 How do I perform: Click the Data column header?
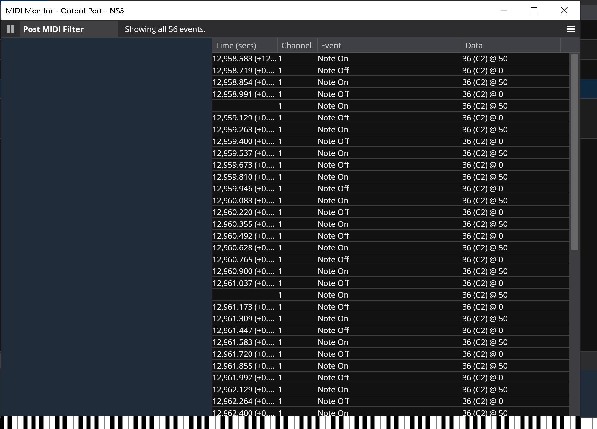pos(511,45)
